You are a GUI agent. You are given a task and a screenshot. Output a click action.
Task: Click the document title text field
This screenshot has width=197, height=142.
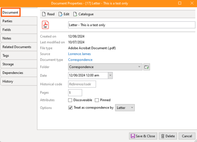tap(132, 25)
